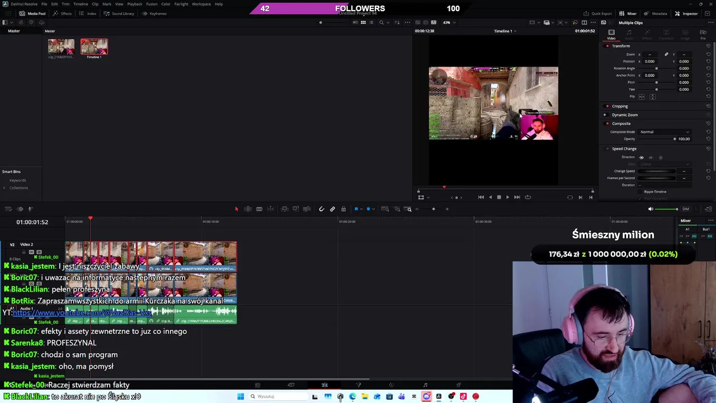Open the Timeline menu
This screenshot has width=716, height=403.
81,4
